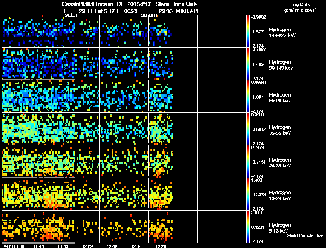Pick the 13-24 keV panel at 12:02
The width and height of the screenshot is (326, 248).
click(x=87, y=194)
